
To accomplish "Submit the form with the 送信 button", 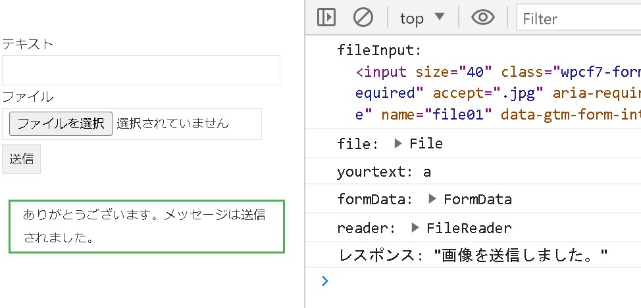I will pos(22,159).
